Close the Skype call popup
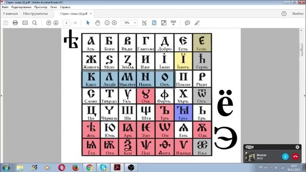Screen dimensions: 306x172 point(297,147)
